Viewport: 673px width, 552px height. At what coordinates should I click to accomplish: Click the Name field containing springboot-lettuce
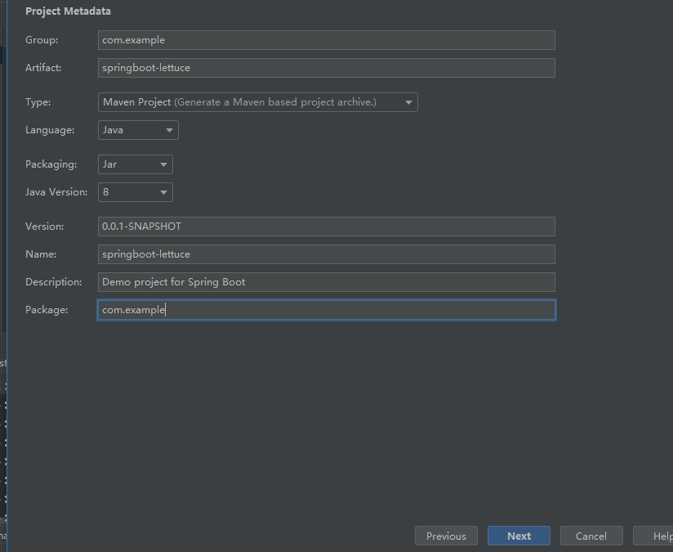(x=326, y=254)
